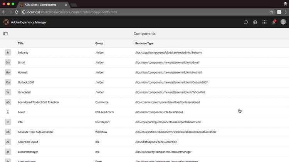Click the browser extension icon beside star
The image size is (289, 162).
[x=279, y=12]
